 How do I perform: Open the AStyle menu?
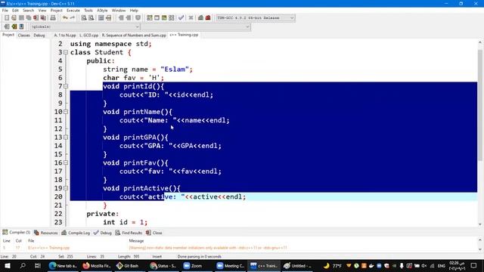coord(102,11)
